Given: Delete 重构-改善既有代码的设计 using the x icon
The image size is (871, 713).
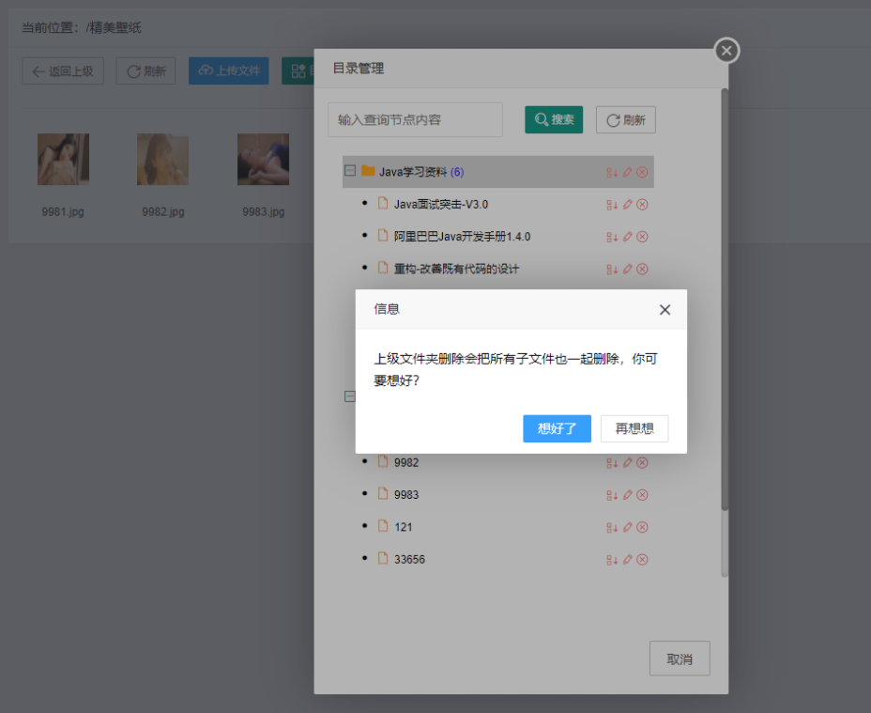Looking at the screenshot, I should (642, 270).
